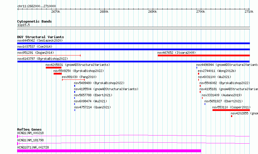Click the KCNQ1OT1|NR_002728 gene label
The width and height of the screenshot is (258, 154).
[33, 147]
